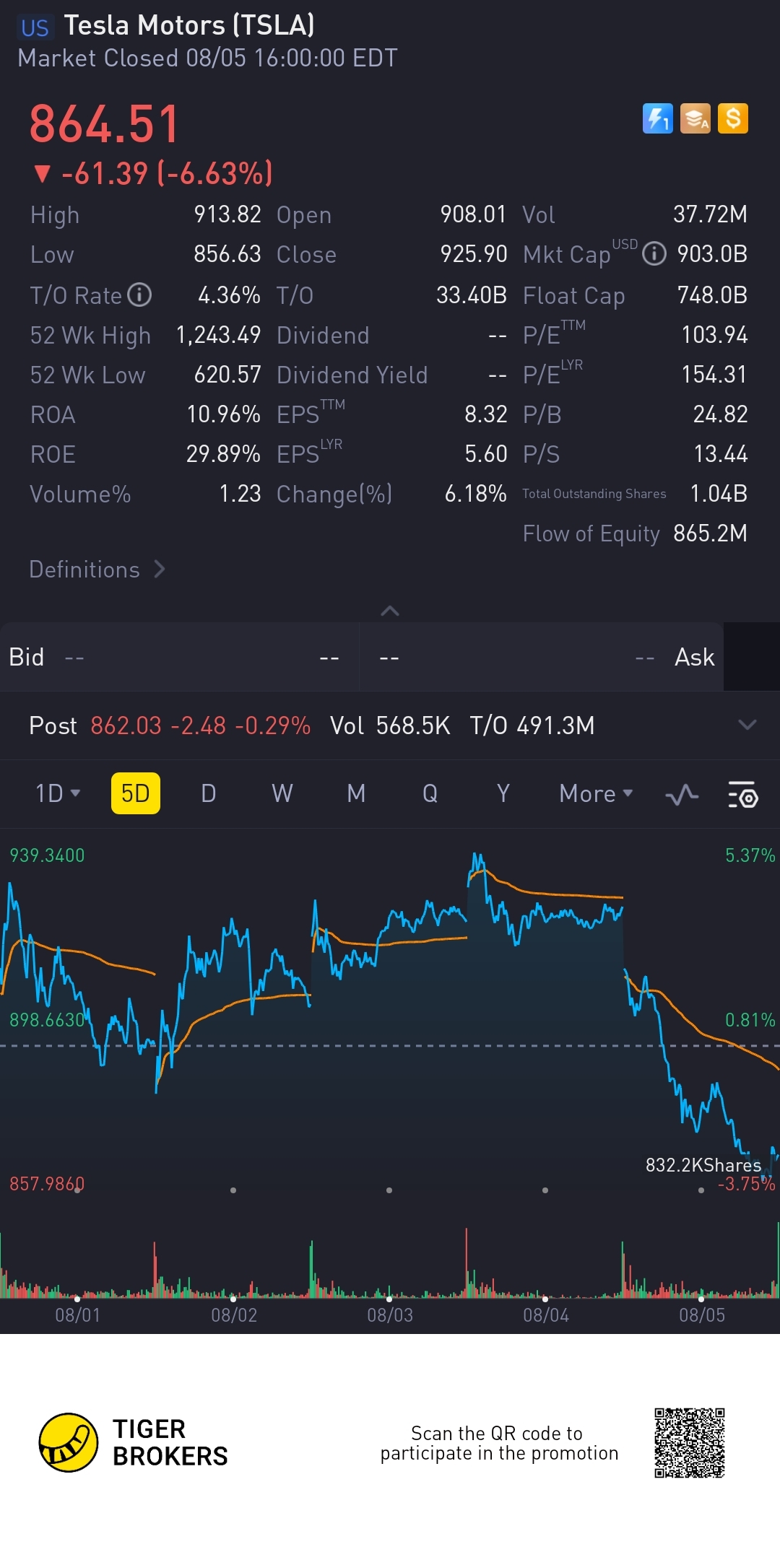Tap the Volume% value 1.23

point(240,494)
